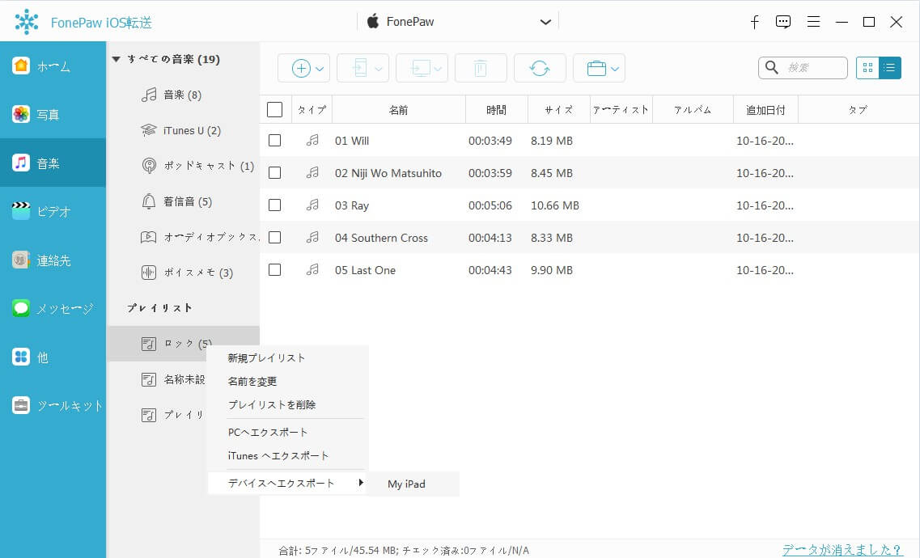Open the Facebook link icon
The width and height of the screenshot is (920, 558).
pyautogui.click(x=755, y=23)
